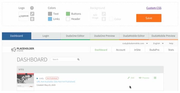Pick the Text color swatch
The image size is (180, 93).
50,14
